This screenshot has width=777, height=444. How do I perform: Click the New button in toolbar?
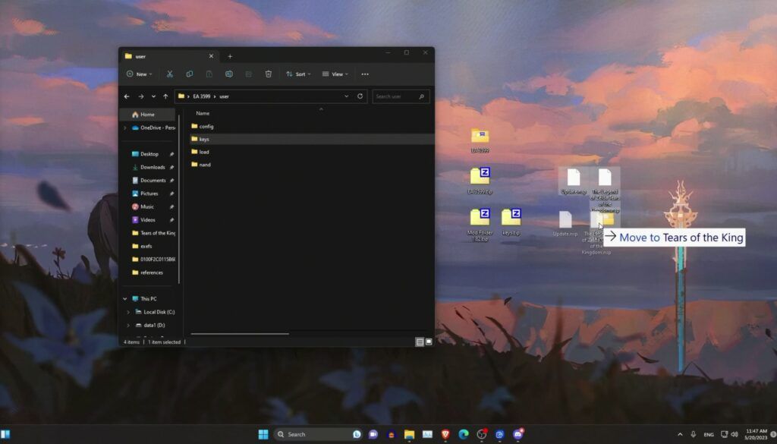(140, 74)
